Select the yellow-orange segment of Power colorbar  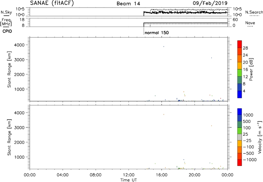click(x=240, y=65)
